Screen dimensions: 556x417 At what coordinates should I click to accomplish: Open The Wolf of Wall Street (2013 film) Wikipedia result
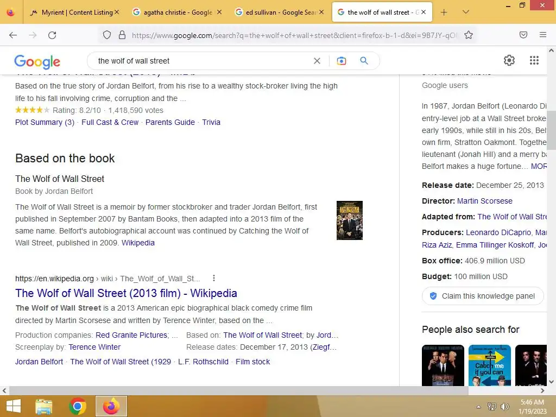point(126,293)
